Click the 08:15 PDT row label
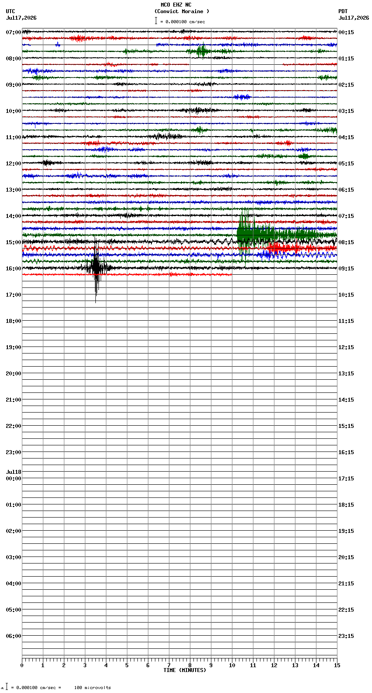The height and width of the screenshot is (693, 372). click(346, 242)
